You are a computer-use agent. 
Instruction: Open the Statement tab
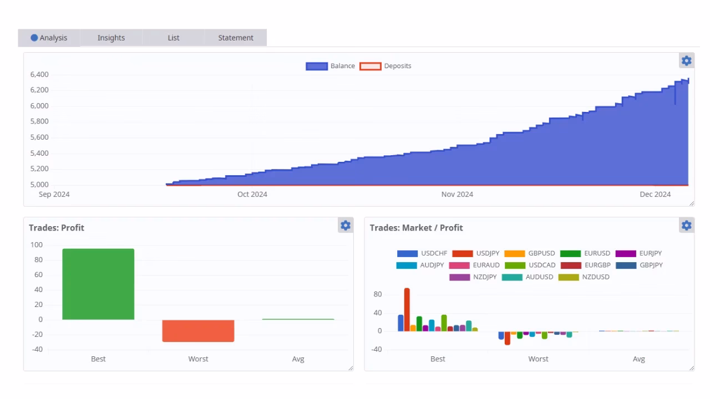pos(236,38)
